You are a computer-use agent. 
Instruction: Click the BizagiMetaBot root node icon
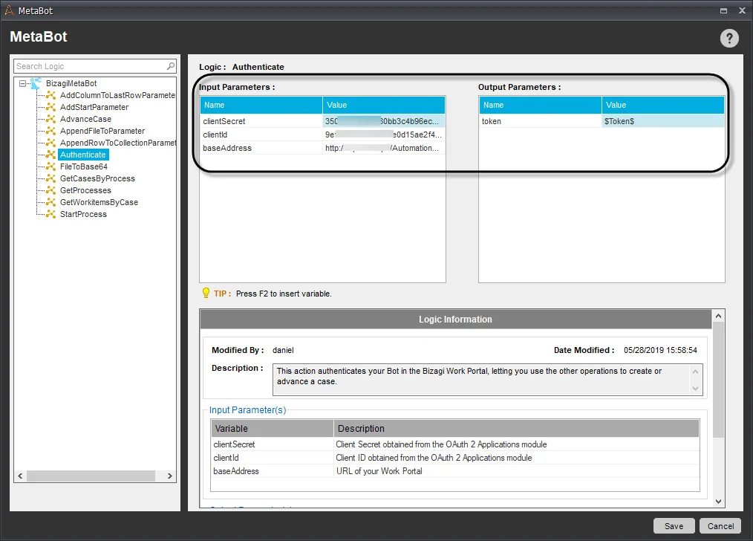coord(36,83)
